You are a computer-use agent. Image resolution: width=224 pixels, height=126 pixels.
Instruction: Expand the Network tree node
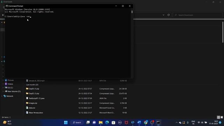coord(2,96)
